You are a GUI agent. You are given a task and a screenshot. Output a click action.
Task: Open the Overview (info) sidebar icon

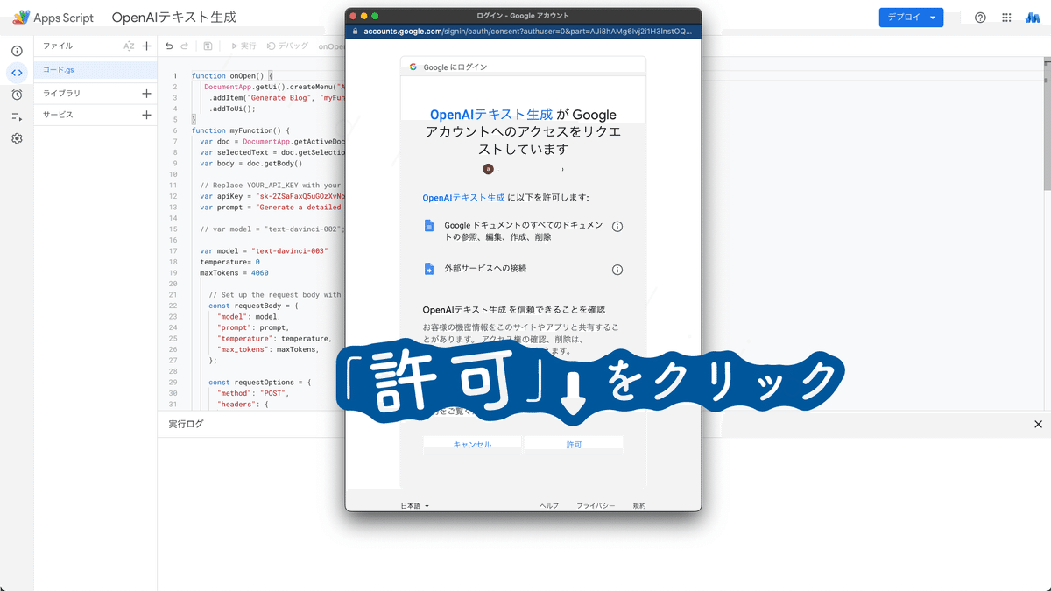[x=17, y=51]
